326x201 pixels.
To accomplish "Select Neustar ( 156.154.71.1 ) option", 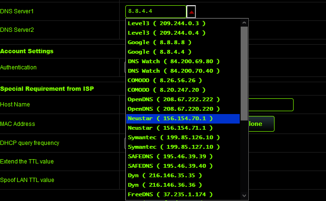I will tap(183, 128).
